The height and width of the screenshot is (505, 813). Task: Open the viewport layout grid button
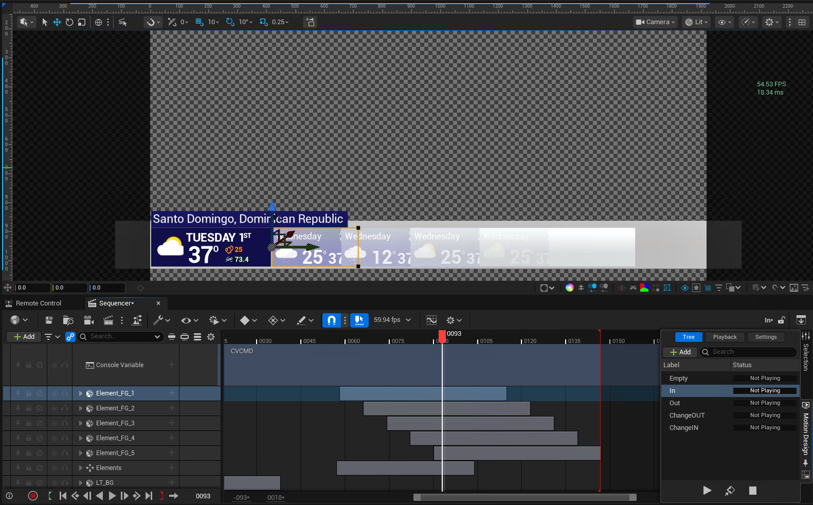(802, 22)
